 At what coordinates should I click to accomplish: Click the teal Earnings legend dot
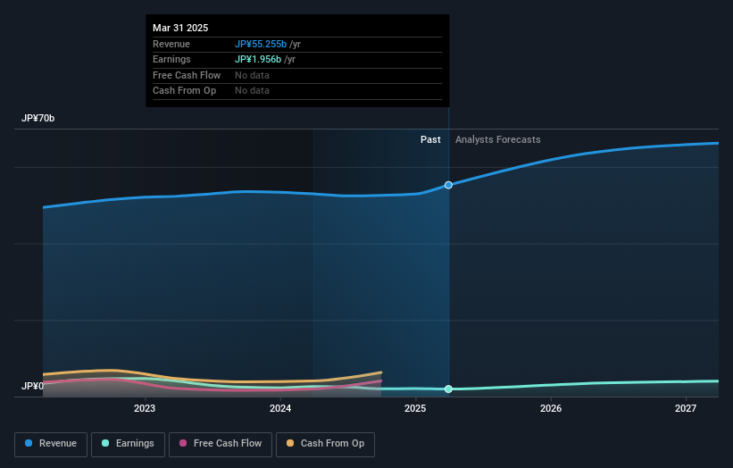105,443
